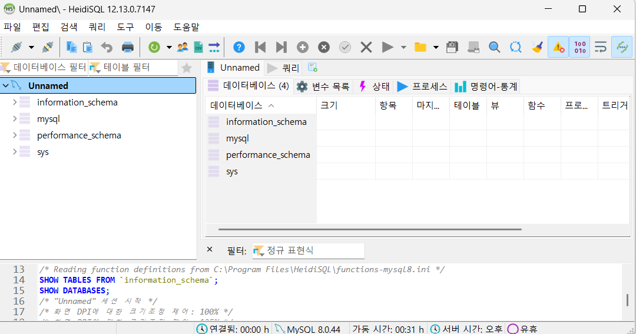The image size is (636, 334).
Task: Click the Print icon
Action: click(x=128, y=47)
